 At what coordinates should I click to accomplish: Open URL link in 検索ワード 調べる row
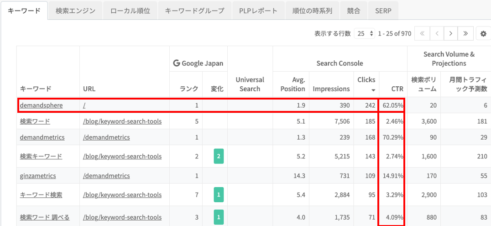122,217
